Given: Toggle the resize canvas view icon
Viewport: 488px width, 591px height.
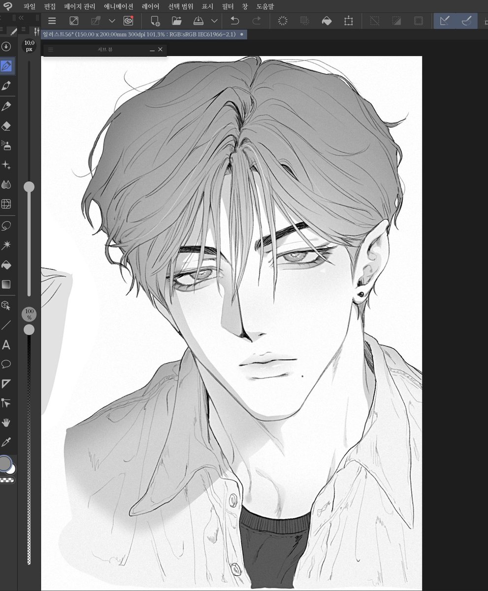Looking at the screenshot, I should click(74, 21).
